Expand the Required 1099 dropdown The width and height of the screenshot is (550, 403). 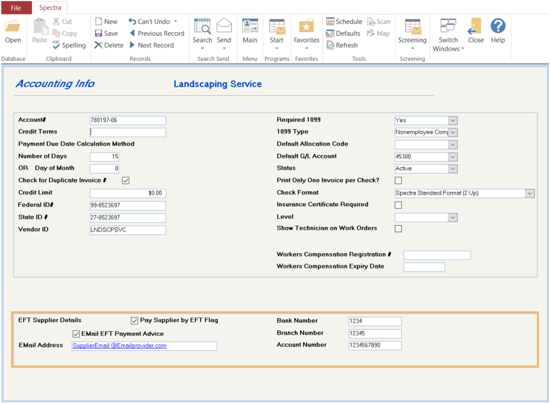[x=453, y=120]
